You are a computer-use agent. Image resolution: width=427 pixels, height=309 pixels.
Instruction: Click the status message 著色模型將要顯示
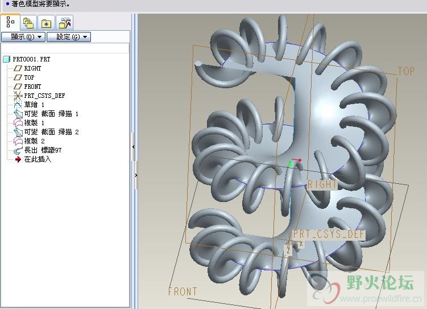point(40,4)
